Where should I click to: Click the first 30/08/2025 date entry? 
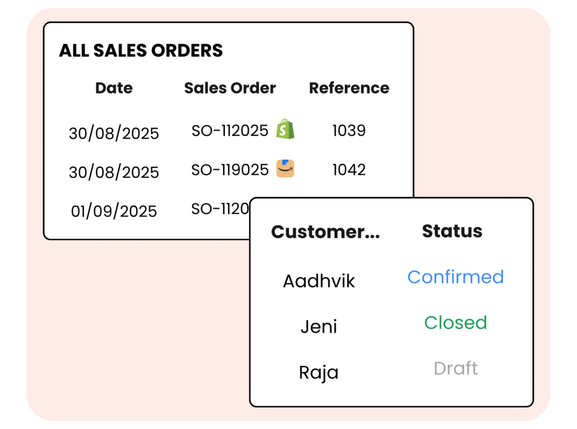click(114, 134)
